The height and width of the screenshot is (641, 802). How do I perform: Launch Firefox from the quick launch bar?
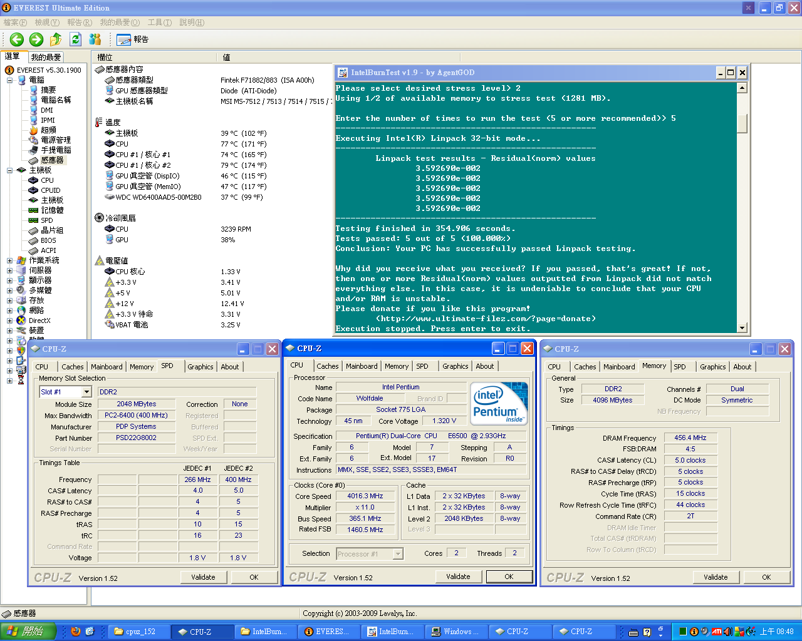(76, 632)
